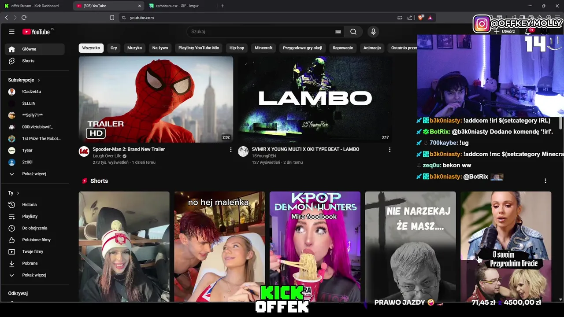The width and height of the screenshot is (564, 317).
Task: Select the Muzyka filter chip
Action: click(134, 48)
